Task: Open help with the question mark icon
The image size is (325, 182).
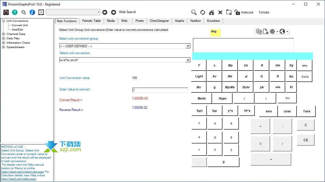Action: (x=15, y=12)
